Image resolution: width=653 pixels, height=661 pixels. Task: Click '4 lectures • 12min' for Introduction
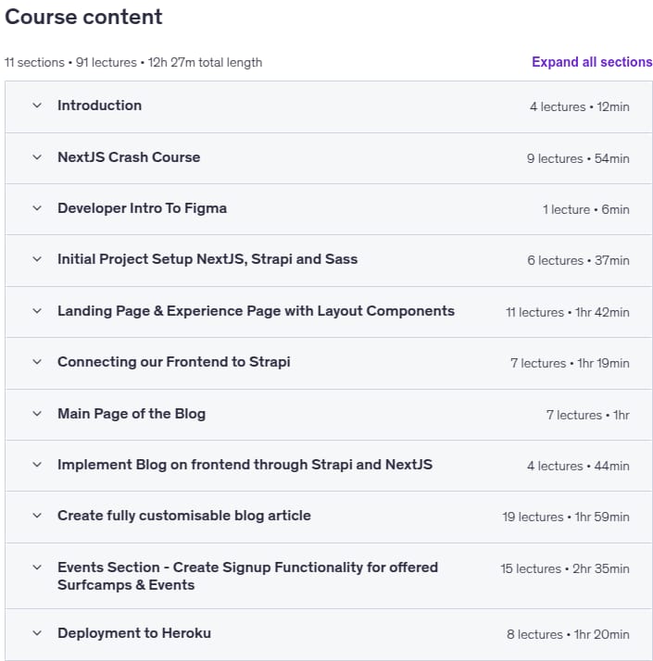tap(580, 106)
